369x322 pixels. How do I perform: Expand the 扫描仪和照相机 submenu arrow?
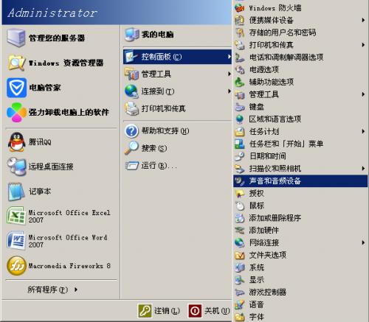(x=363, y=169)
